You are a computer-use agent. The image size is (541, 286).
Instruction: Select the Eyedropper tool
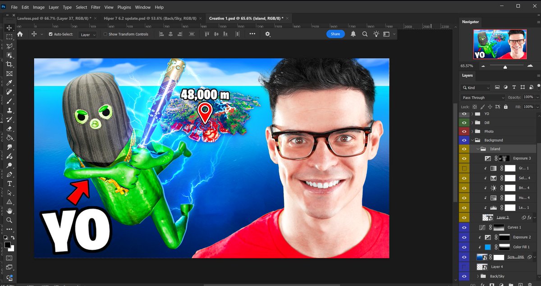[x=9, y=83]
